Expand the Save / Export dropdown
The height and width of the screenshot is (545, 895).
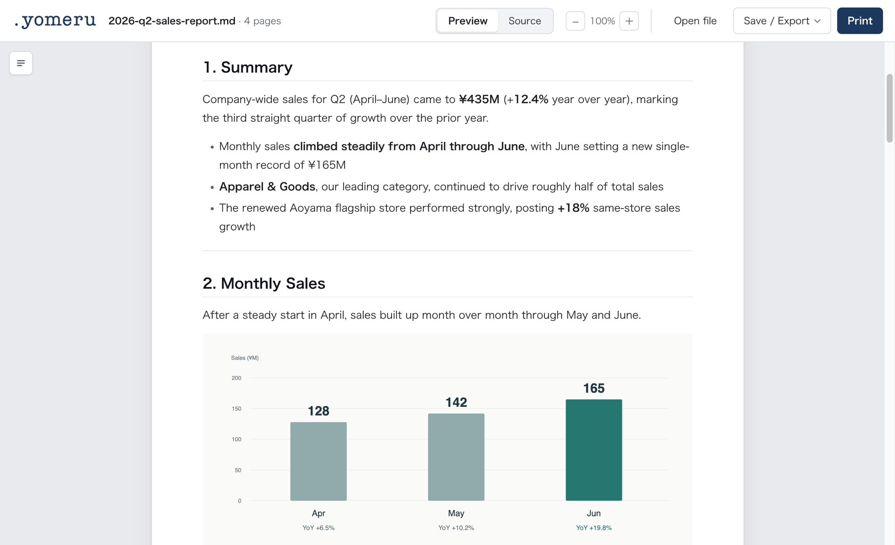[782, 21]
